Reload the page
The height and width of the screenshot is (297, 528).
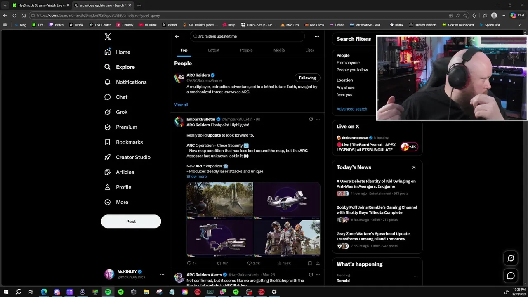(x=14, y=16)
